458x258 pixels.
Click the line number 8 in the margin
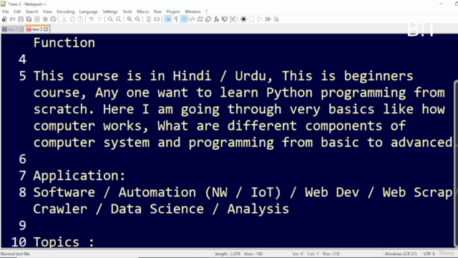[x=22, y=193]
